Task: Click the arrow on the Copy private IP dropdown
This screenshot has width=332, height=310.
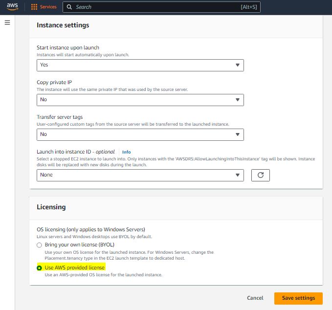Action: pos(238,100)
